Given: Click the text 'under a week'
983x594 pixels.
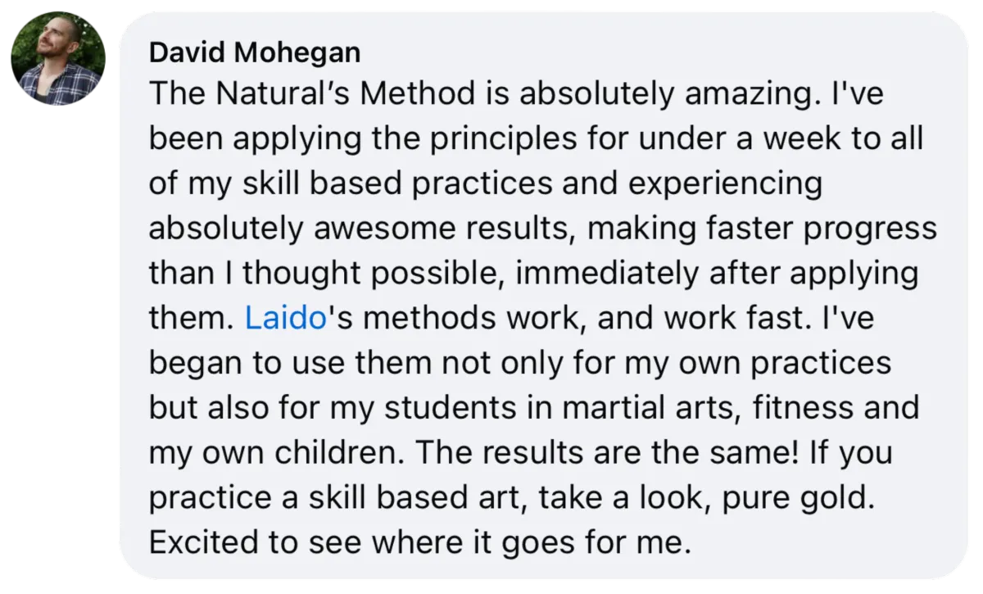Looking at the screenshot, I should [691, 139].
